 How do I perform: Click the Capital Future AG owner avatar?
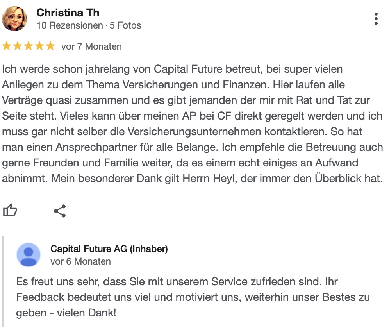pos(29,255)
